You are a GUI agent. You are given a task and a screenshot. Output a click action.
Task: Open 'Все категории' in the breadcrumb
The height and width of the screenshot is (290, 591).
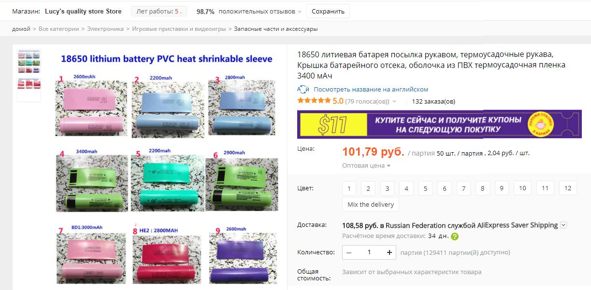coord(58,29)
